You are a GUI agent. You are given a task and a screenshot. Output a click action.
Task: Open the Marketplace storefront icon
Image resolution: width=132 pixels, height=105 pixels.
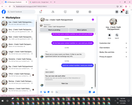78,12
